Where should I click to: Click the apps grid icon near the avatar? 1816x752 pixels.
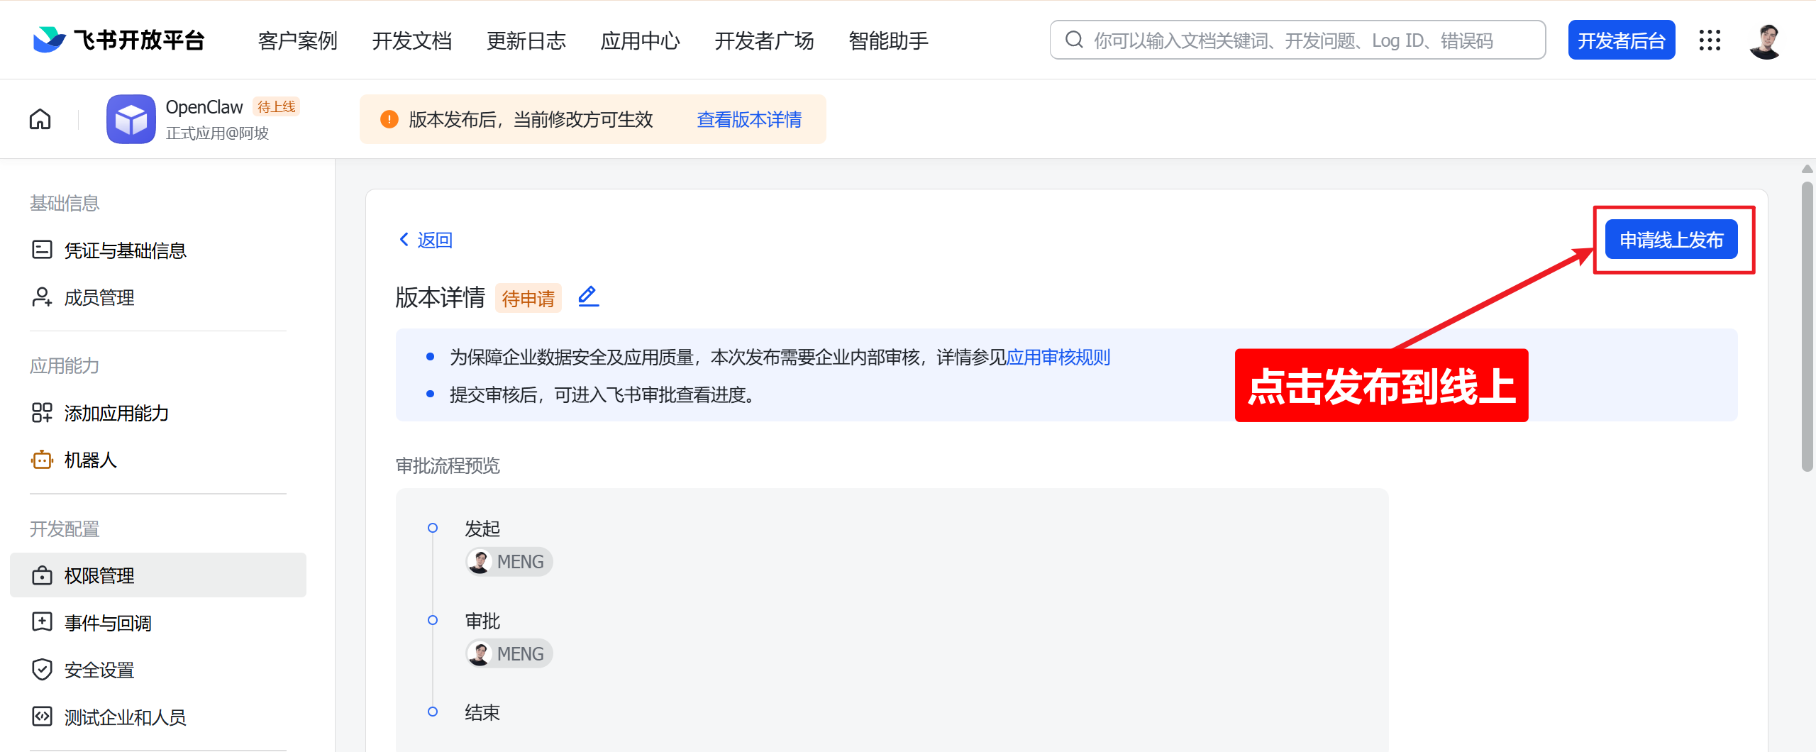pyautogui.click(x=1710, y=40)
